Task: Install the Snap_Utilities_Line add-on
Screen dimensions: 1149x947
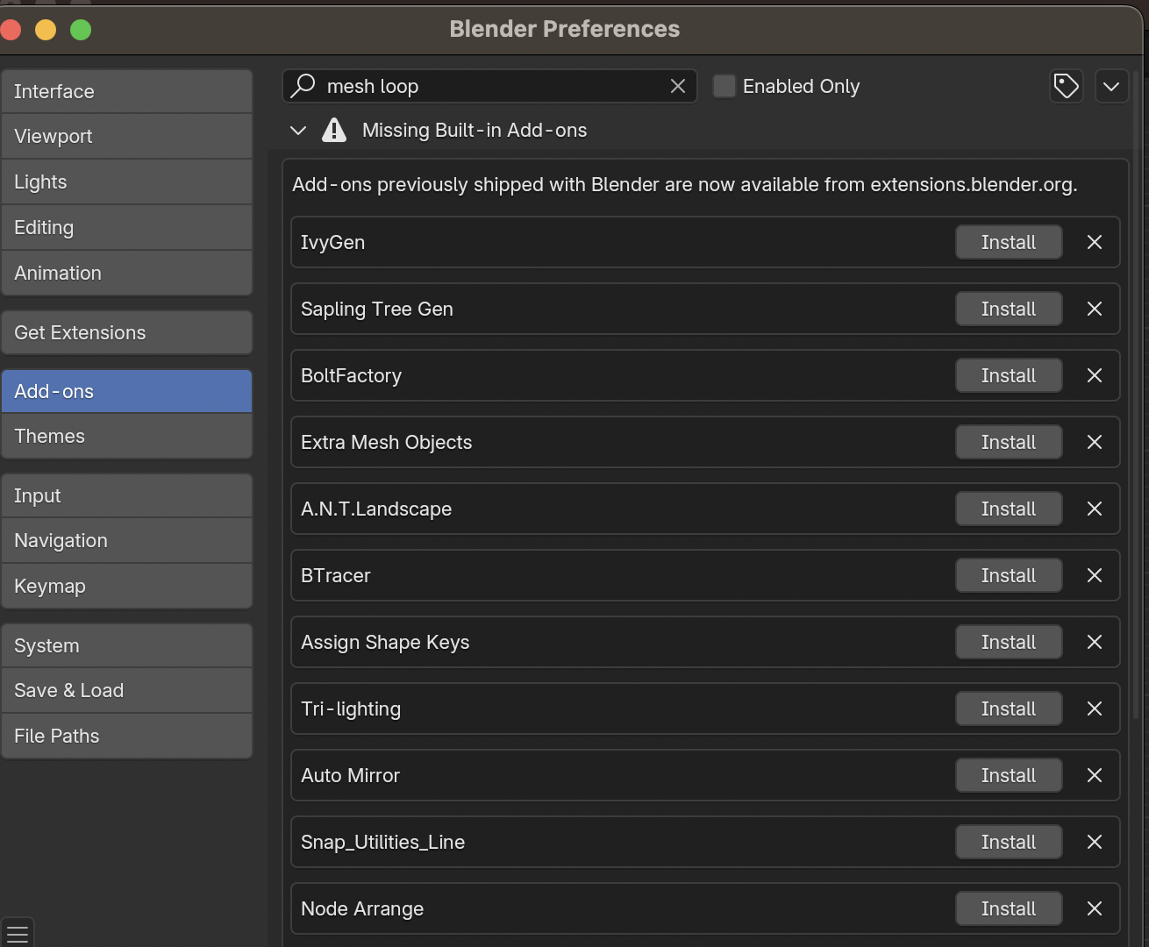Action: click(x=1009, y=842)
